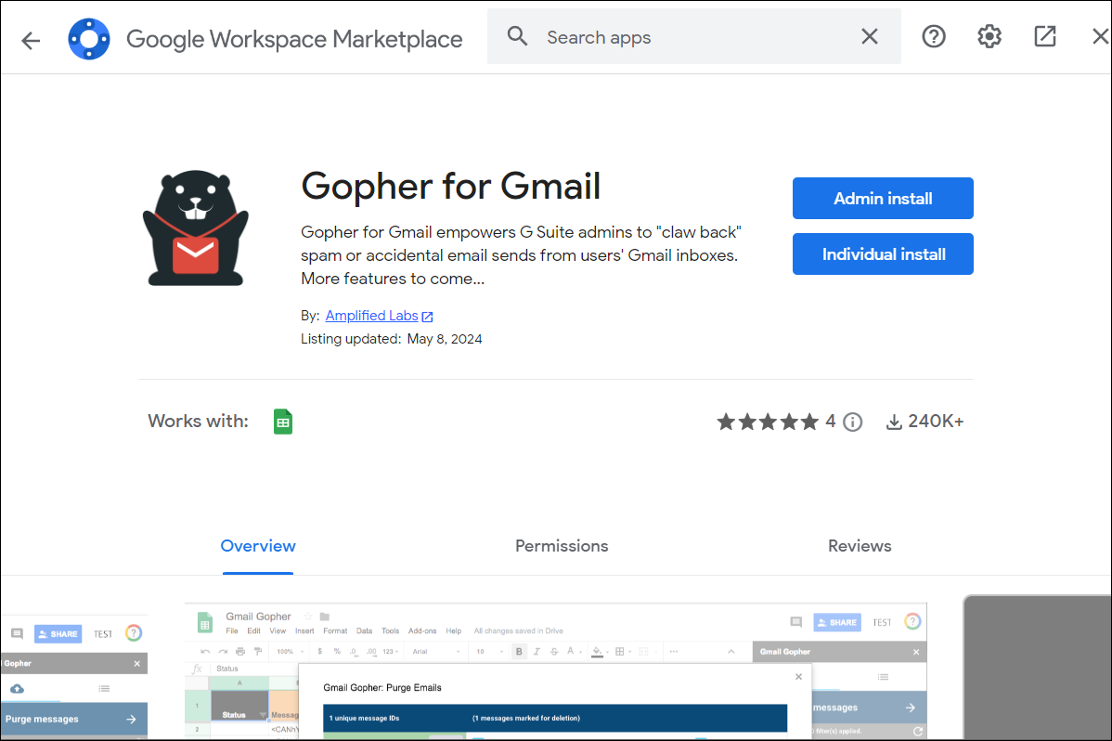Click the Gopher for Gmail title

(450, 186)
